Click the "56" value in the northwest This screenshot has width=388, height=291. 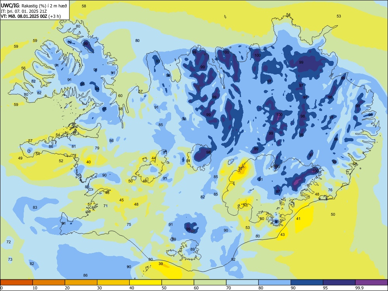coord(23,68)
